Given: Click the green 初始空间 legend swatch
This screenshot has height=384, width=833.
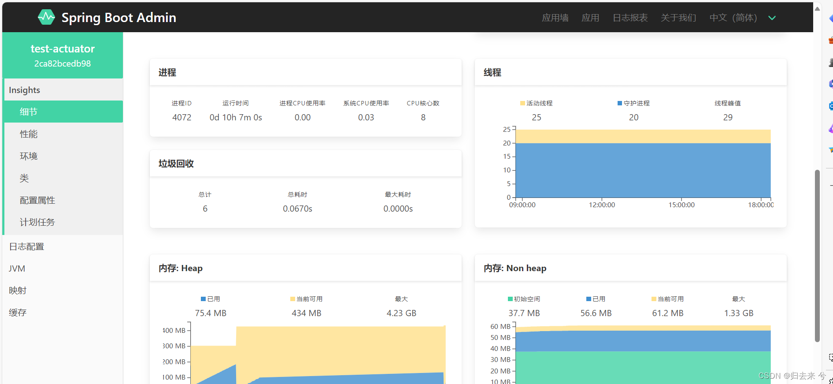Looking at the screenshot, I should click(510, 299).
